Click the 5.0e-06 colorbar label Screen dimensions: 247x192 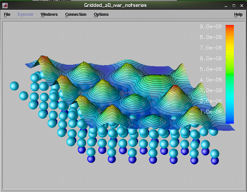210,69
